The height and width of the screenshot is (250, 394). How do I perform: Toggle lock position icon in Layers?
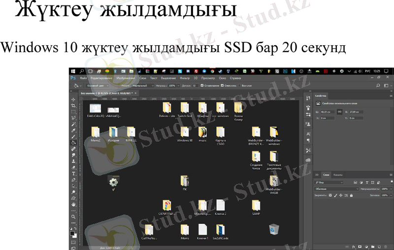tap(341, 195)
